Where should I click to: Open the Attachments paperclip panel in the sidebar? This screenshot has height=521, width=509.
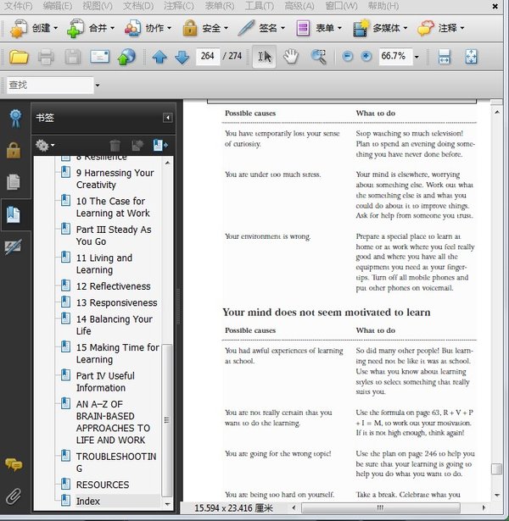(x=14, y=496)
